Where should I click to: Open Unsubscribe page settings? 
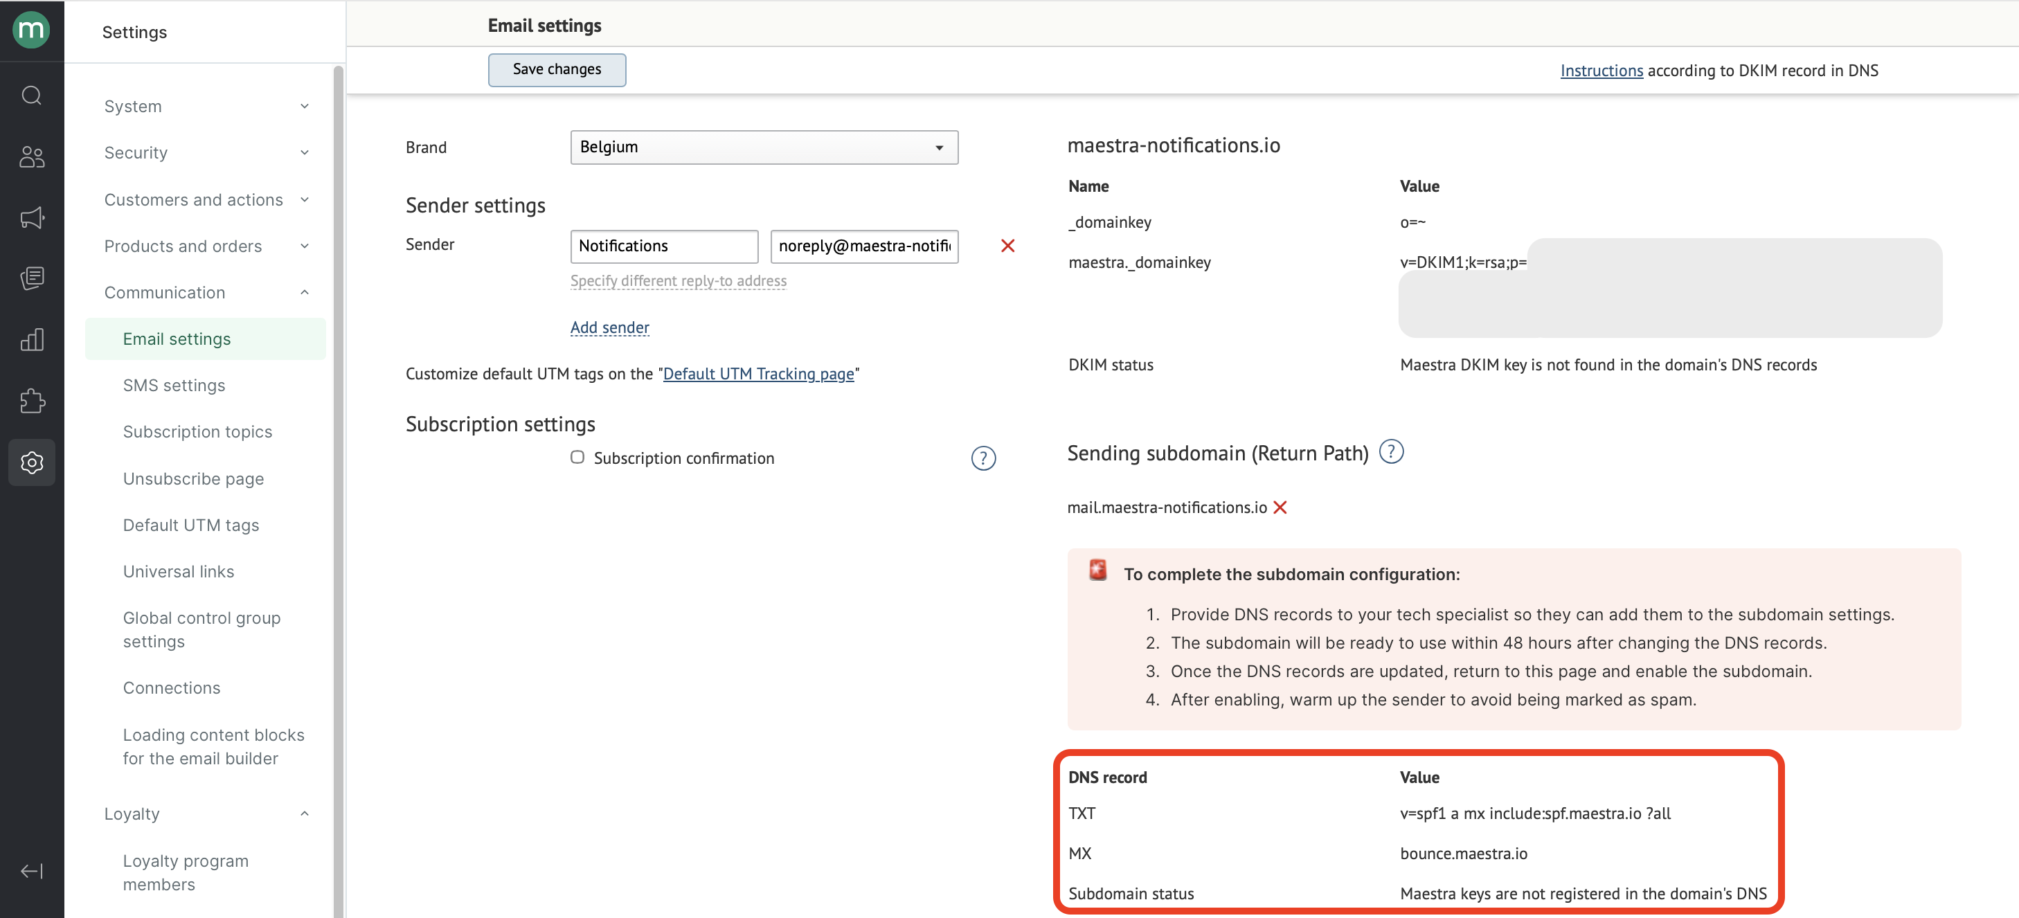click(x=194, y=478)
